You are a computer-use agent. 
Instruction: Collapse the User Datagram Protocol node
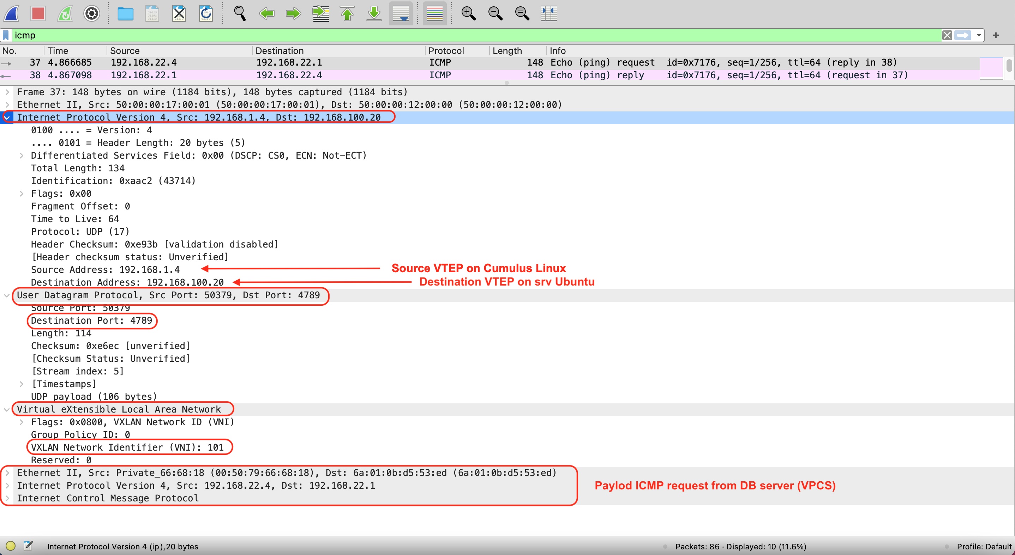[7, 295]
